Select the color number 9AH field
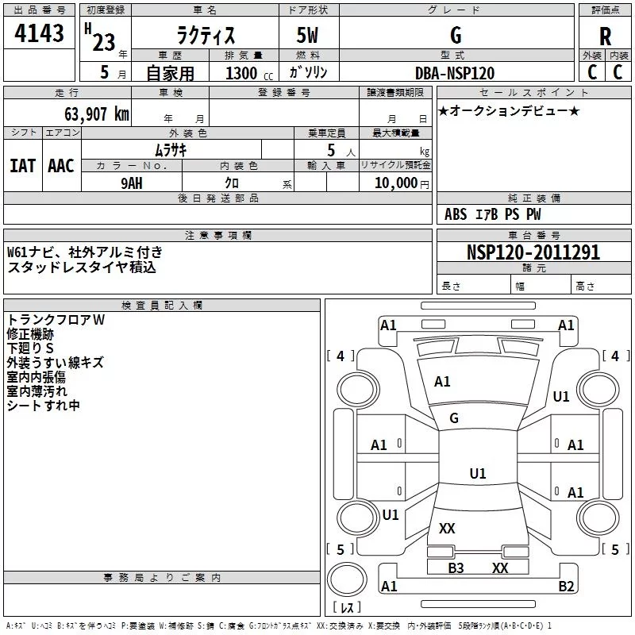Screen dimensions: 635x635 pos(132,183)
